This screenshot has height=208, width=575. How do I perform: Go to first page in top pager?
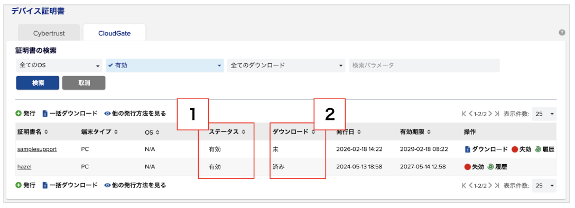[x=464, y=114]
